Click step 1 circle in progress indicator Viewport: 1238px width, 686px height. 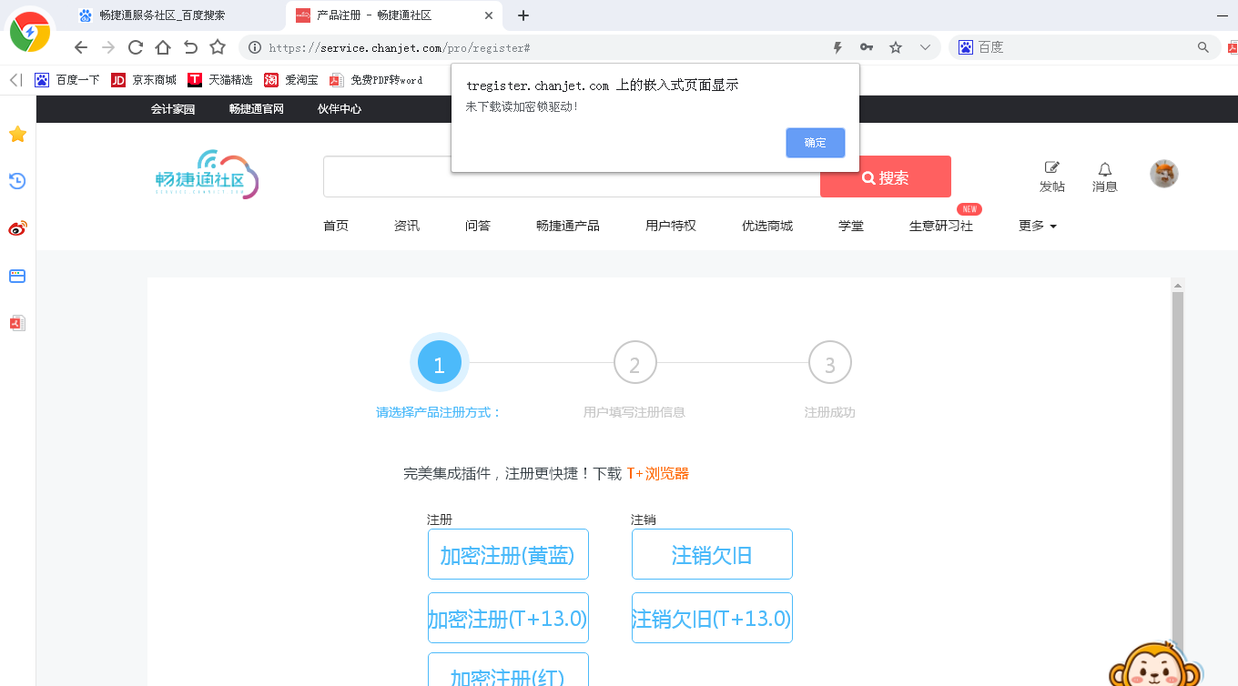[440, 363]
